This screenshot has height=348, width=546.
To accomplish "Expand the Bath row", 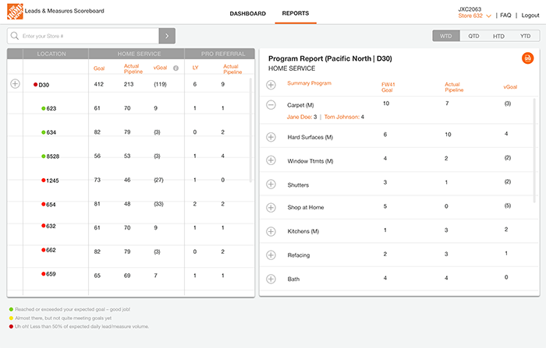I will pos(271,279).
